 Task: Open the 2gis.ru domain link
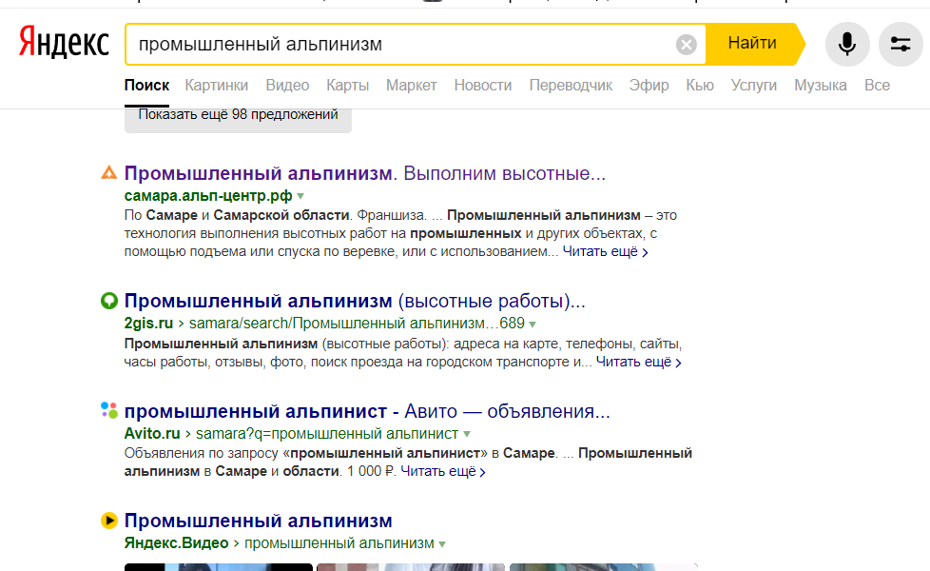coord(148,324)
